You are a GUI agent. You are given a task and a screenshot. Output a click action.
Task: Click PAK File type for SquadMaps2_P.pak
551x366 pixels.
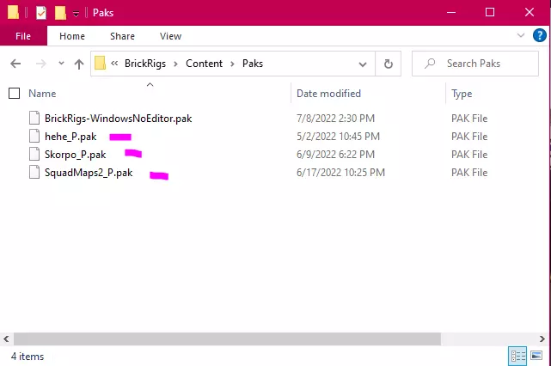(469, 173)
